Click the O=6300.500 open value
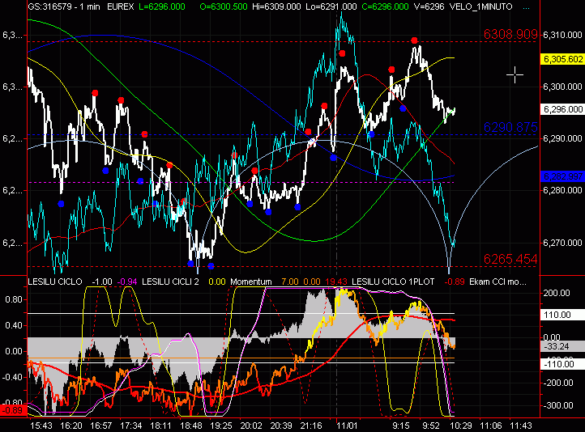This screenshot has width=585, height=432. (x=224, y=6)
